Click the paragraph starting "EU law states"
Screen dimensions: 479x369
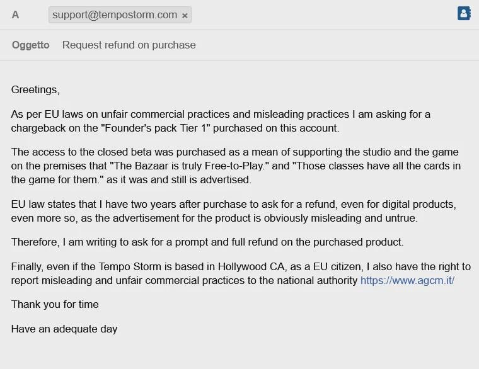pyautogui.click(x=234, y=211)
